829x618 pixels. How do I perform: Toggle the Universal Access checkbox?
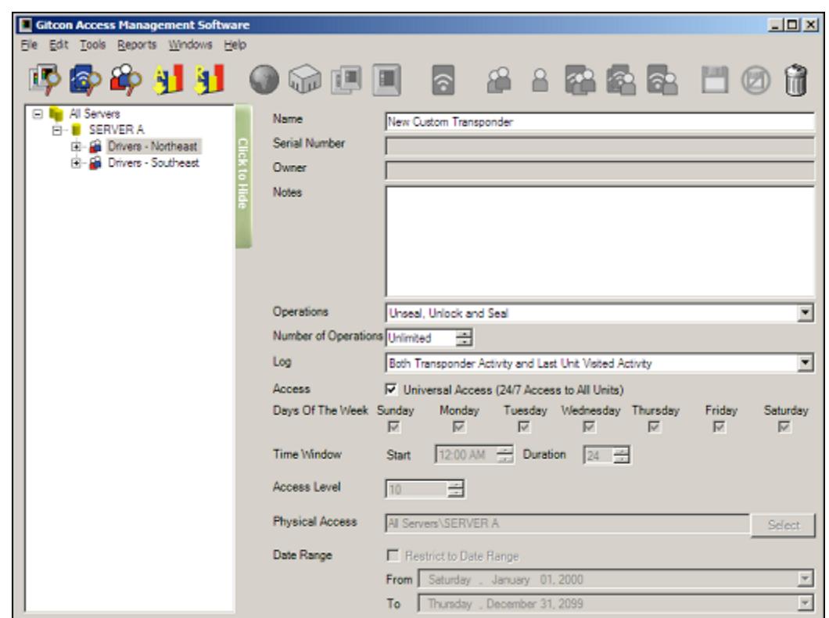click(x=391, y=390)
